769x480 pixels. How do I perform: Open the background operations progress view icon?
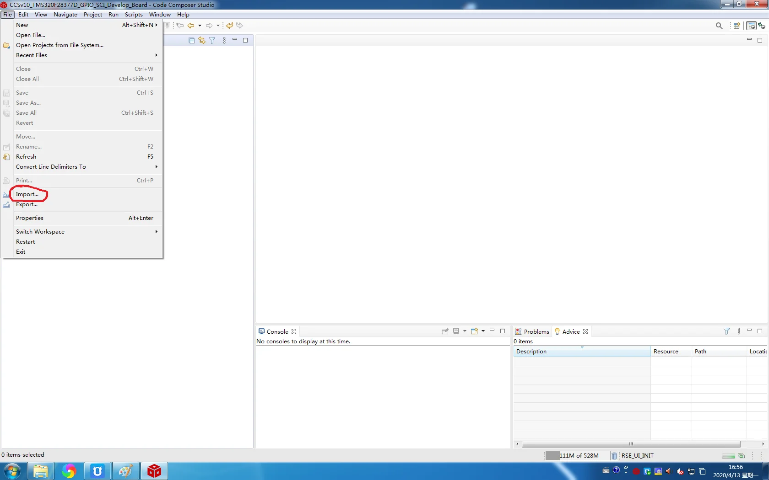point(742,456)
